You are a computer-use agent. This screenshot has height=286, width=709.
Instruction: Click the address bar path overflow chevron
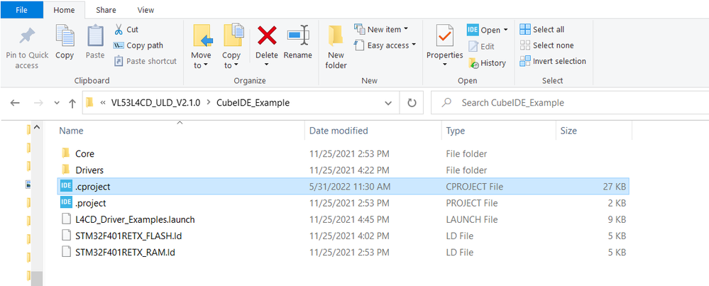pos(103,103)
